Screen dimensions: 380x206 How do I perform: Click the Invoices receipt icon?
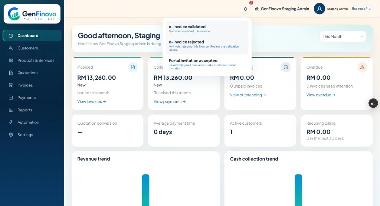click(11, 85)
